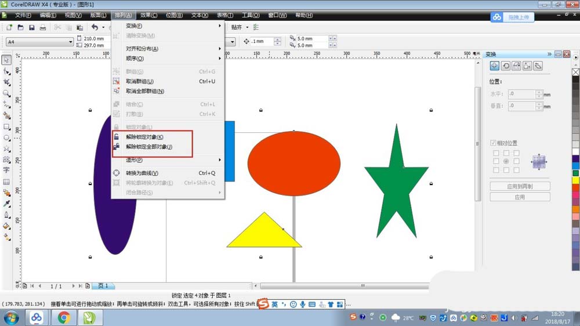This screenshot has height=326, width=580.
Task: Select the Shape edit tool
Action: coord(6,71)
